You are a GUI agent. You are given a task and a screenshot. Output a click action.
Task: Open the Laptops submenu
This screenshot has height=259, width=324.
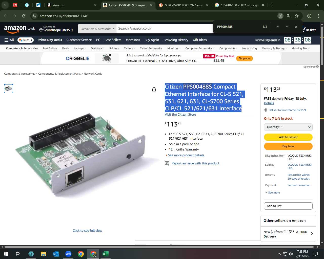(80, 48)
